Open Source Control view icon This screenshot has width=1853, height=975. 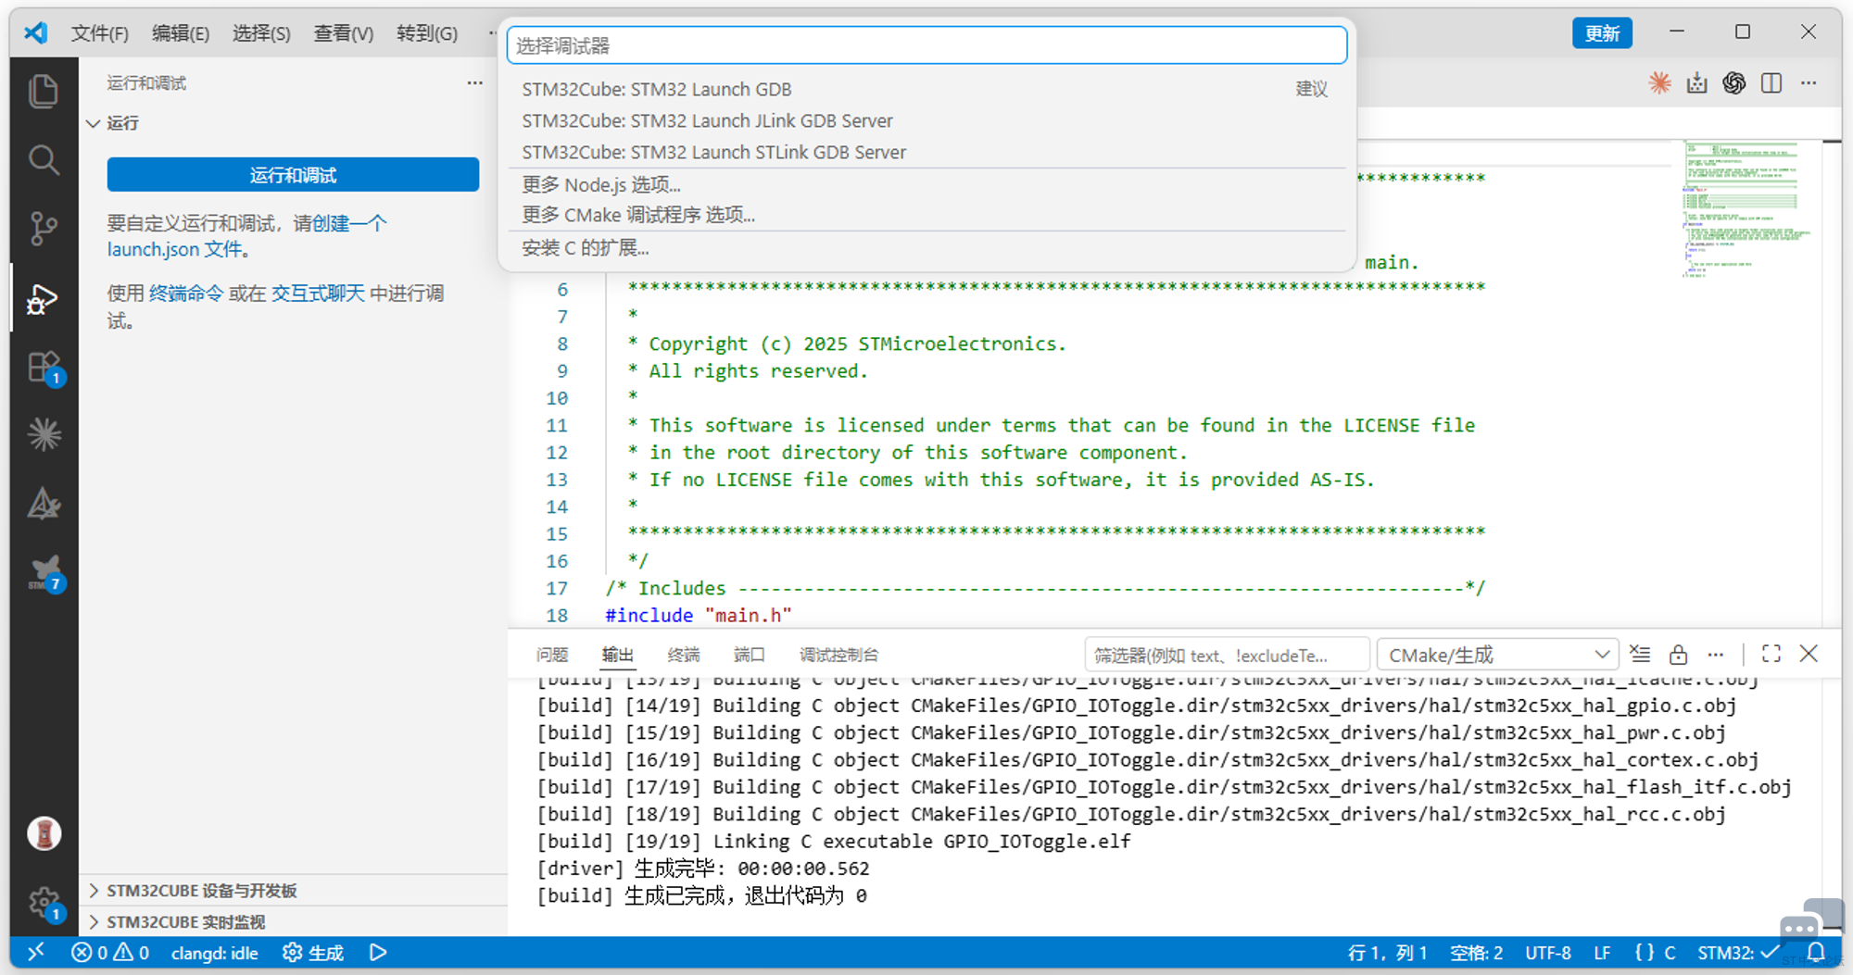[44, 228]
